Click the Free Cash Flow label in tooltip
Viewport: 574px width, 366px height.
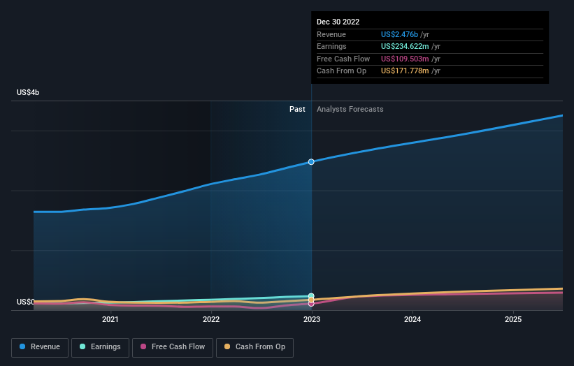343,59
